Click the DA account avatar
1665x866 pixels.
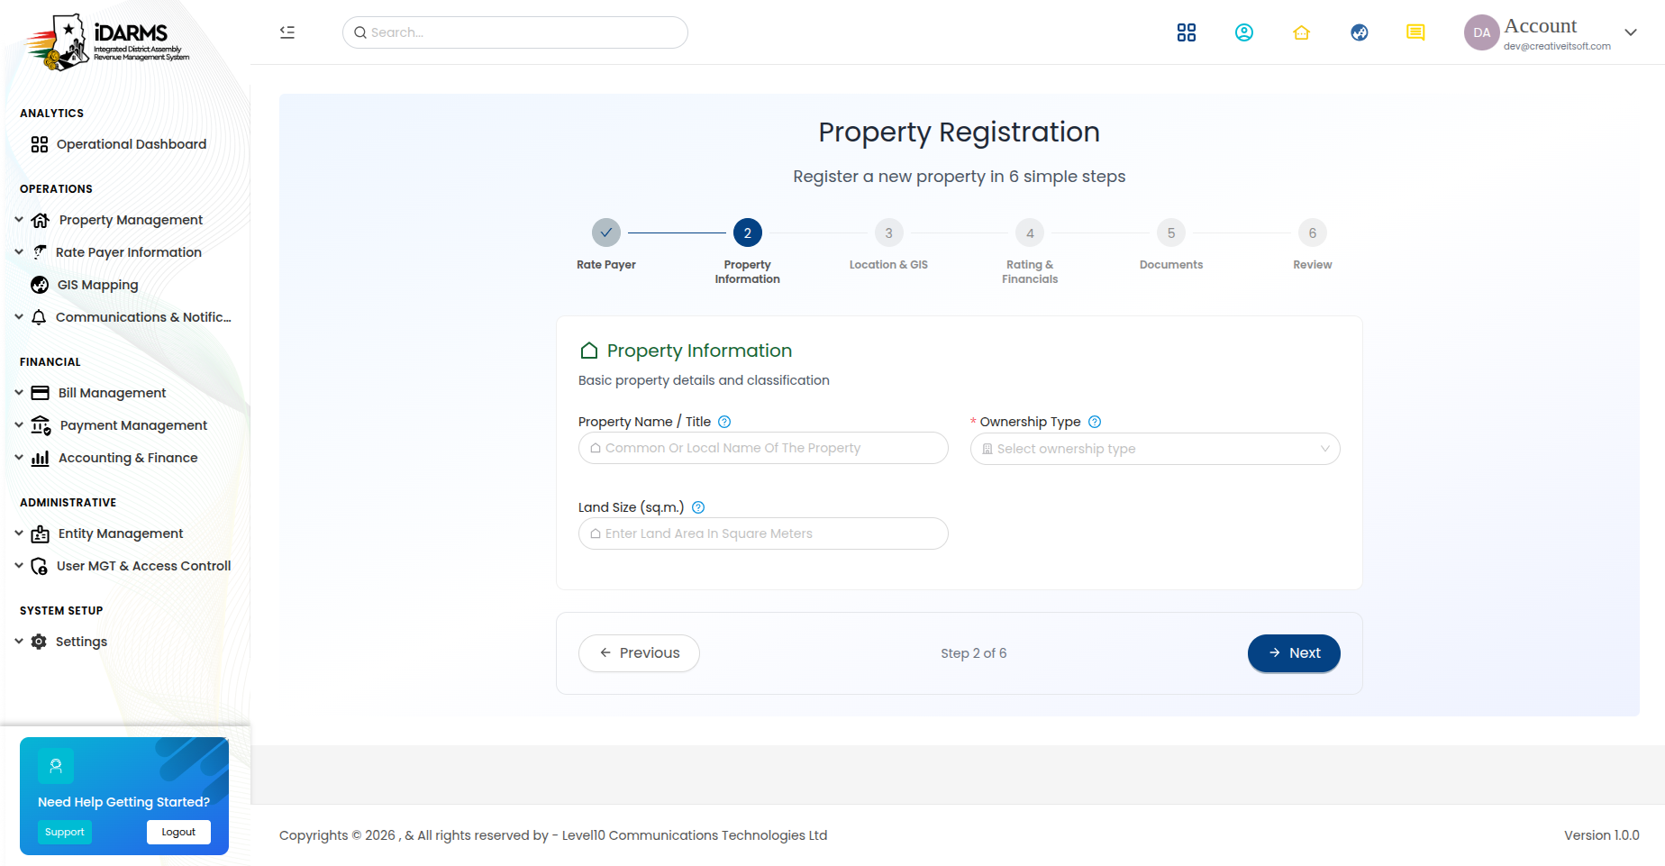(1482, 32)
